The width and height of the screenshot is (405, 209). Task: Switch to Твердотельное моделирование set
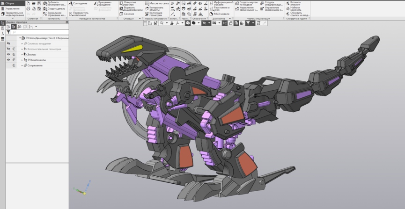[13, 14]
